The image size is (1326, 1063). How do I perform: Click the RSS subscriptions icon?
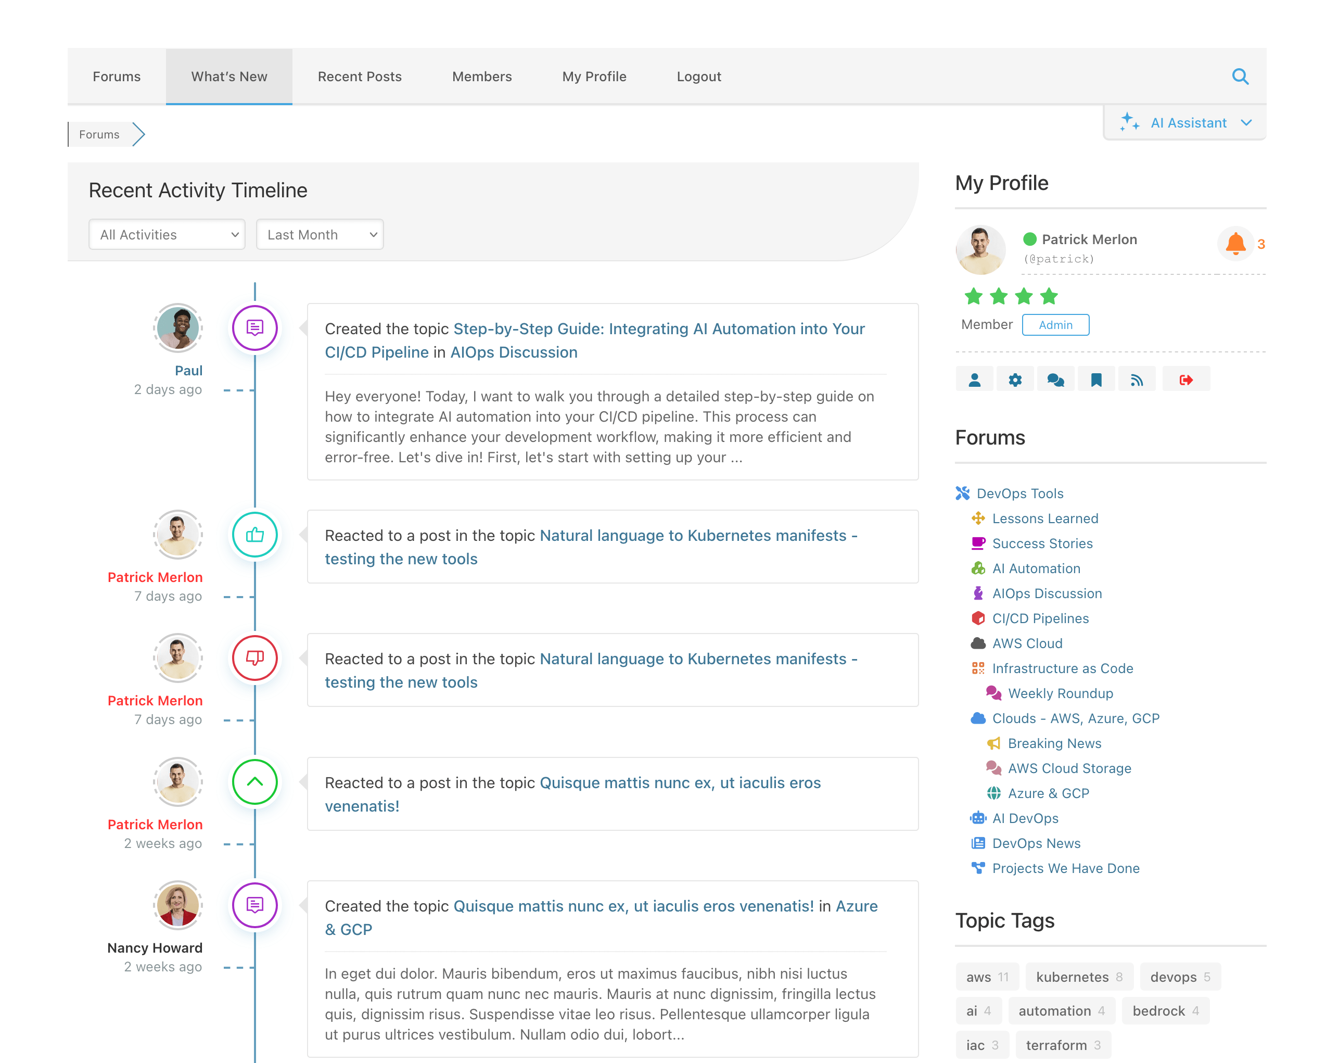click(x=1137, y=379)
